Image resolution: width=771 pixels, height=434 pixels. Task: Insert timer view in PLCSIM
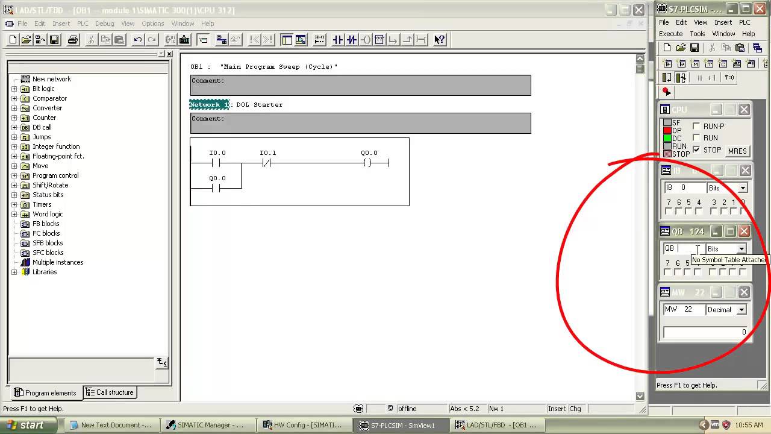click(x=709, y=63)
